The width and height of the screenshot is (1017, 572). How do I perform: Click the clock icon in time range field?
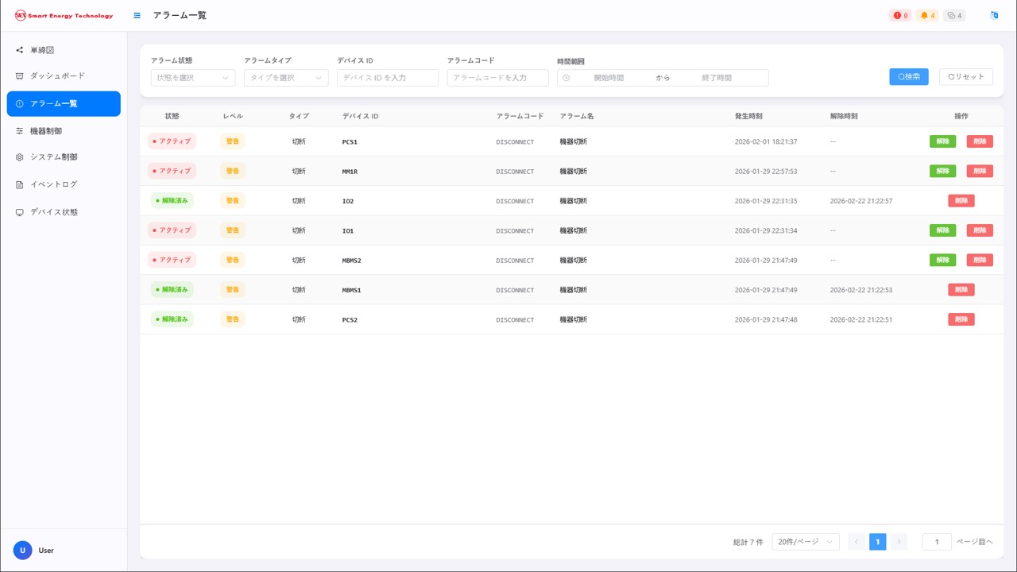(567, 78)
